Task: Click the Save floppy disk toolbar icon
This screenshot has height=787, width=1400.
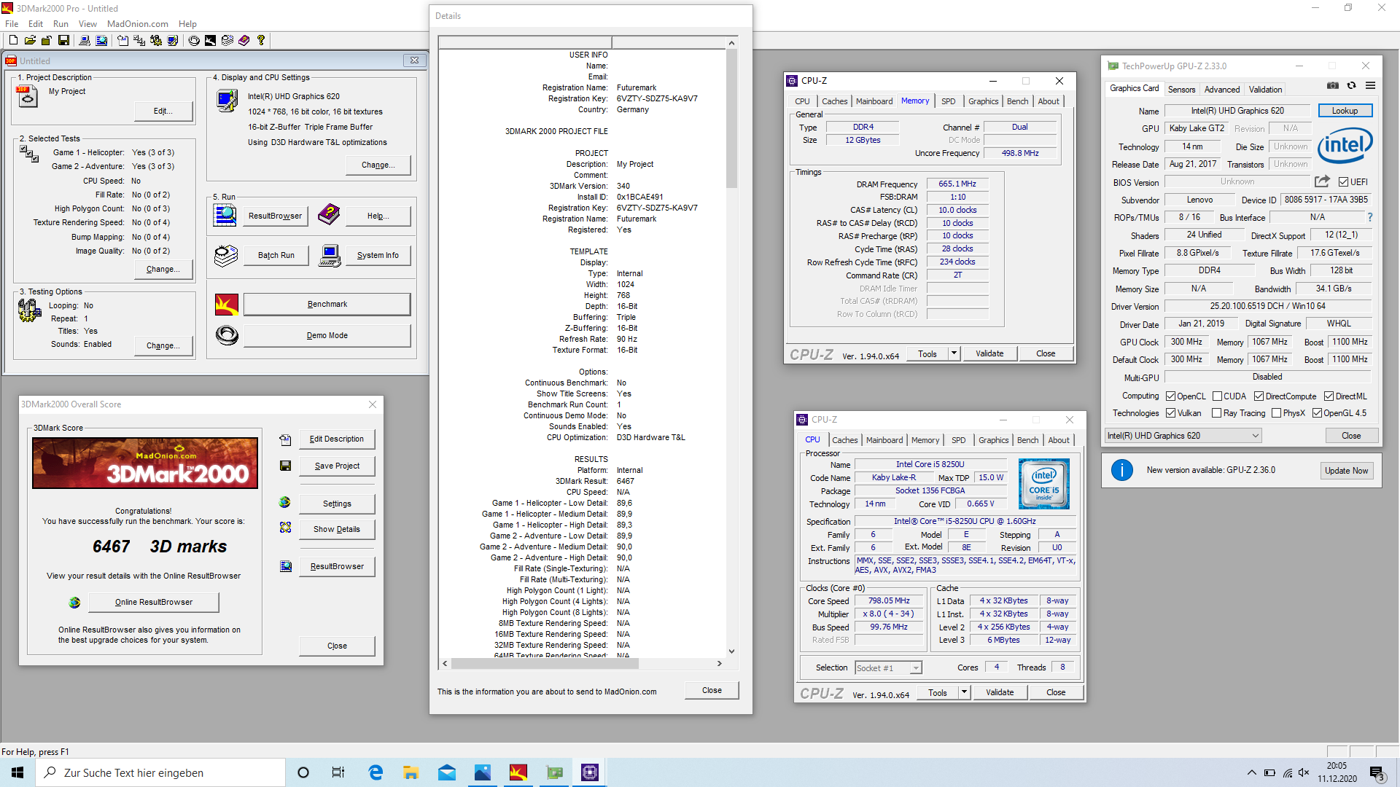Action: (63, 40)
